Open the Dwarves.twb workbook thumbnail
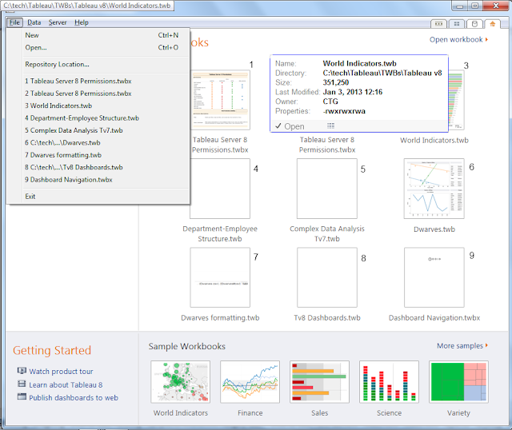This screenshot has width=512, height=430. tap(434, 189)
